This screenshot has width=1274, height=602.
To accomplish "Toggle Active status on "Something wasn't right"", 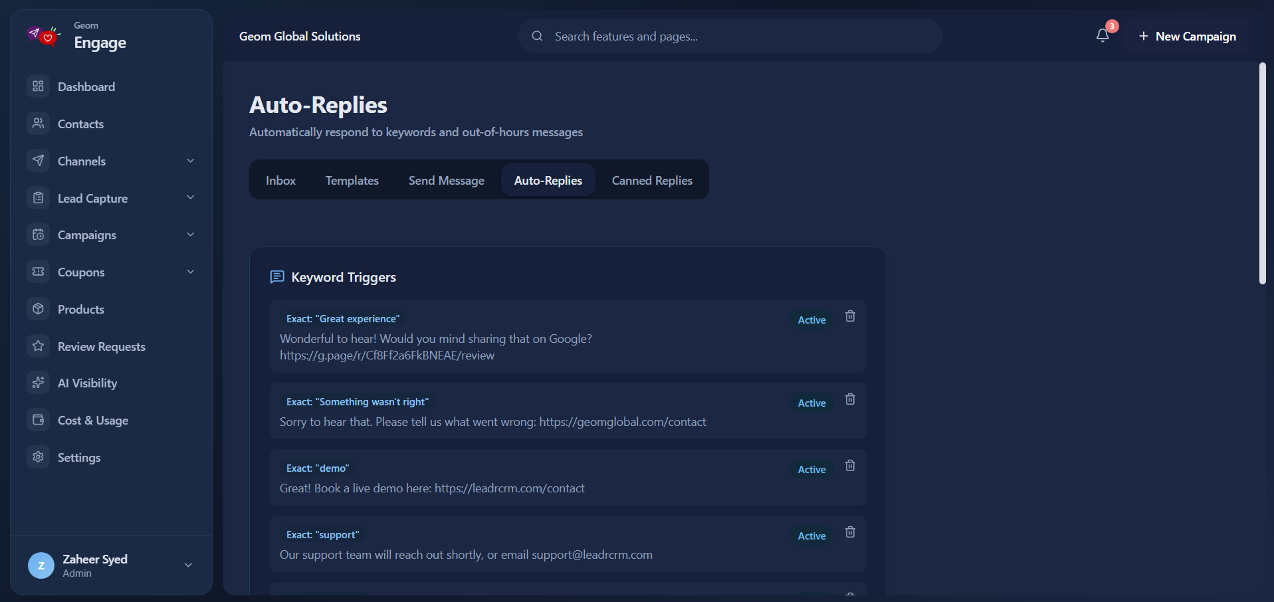I will click(811, 403).
